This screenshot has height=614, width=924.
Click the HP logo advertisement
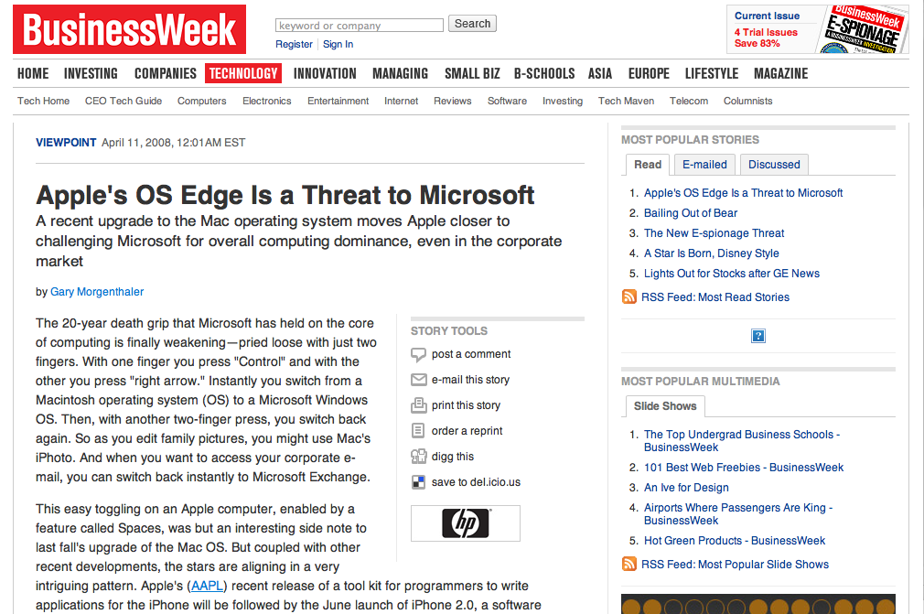pos(466,523)
